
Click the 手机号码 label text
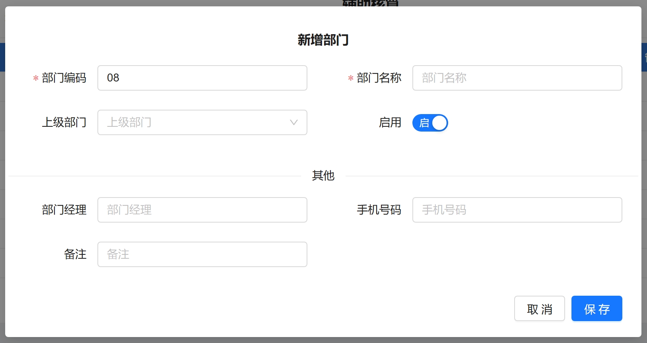click(x=379, y=210)
